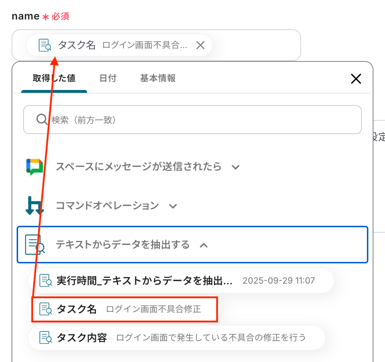The height and width of the screenshot is (362, 385).
Task: Pick the 実行時間 2025-09-29 11:07 value
Action: [181, 280]
